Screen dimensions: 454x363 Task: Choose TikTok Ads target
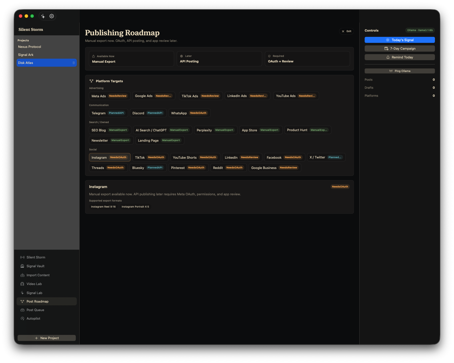201,96
